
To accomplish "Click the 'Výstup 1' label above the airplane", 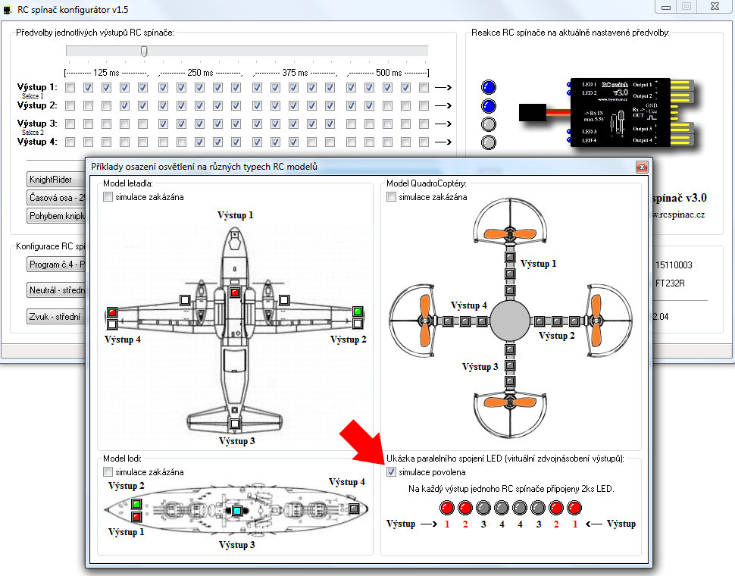I will (236, 215).
